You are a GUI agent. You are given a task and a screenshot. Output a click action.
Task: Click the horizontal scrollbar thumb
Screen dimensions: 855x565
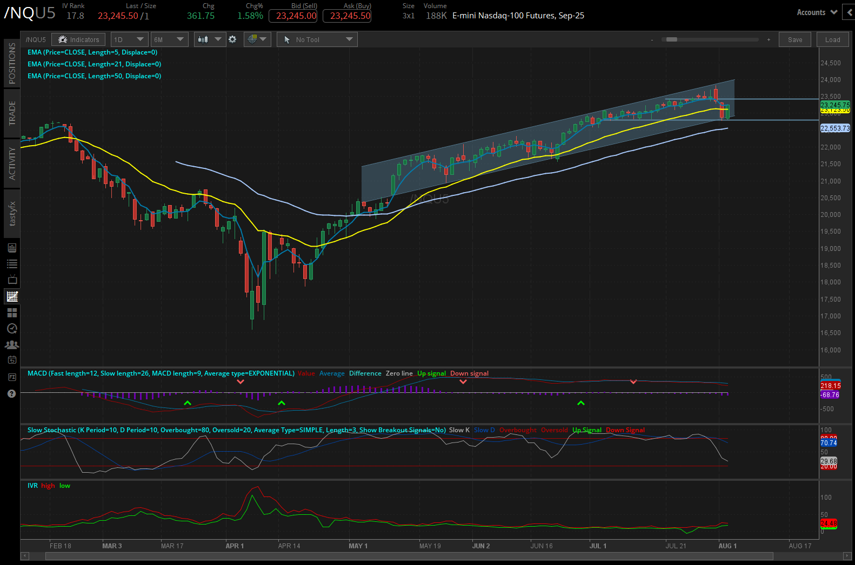point(409,556)
